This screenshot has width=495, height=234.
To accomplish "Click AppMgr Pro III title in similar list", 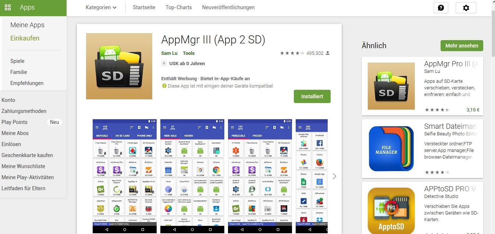I will 451,64.
